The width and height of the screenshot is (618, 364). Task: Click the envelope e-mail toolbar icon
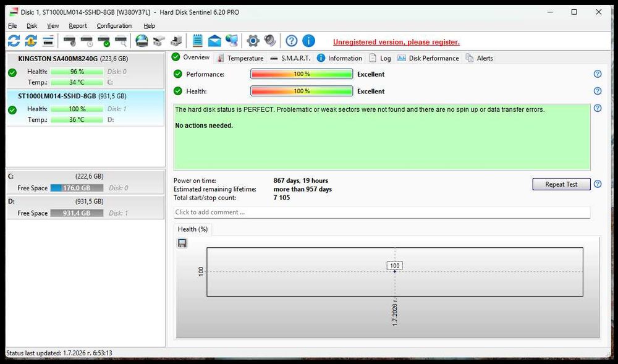[x=215, y=41]
